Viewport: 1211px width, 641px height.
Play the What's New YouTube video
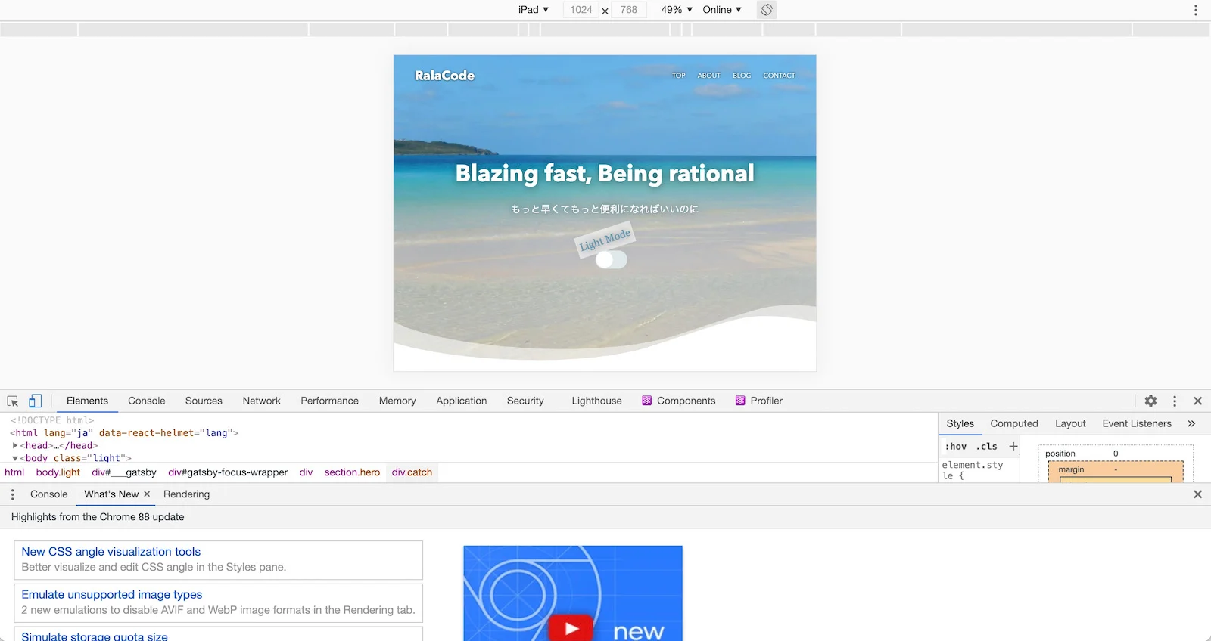coord(572,628)
